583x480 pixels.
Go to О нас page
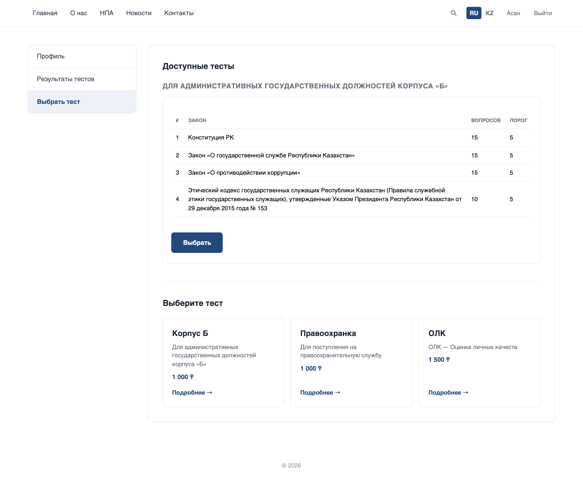(x=79, y=13)
